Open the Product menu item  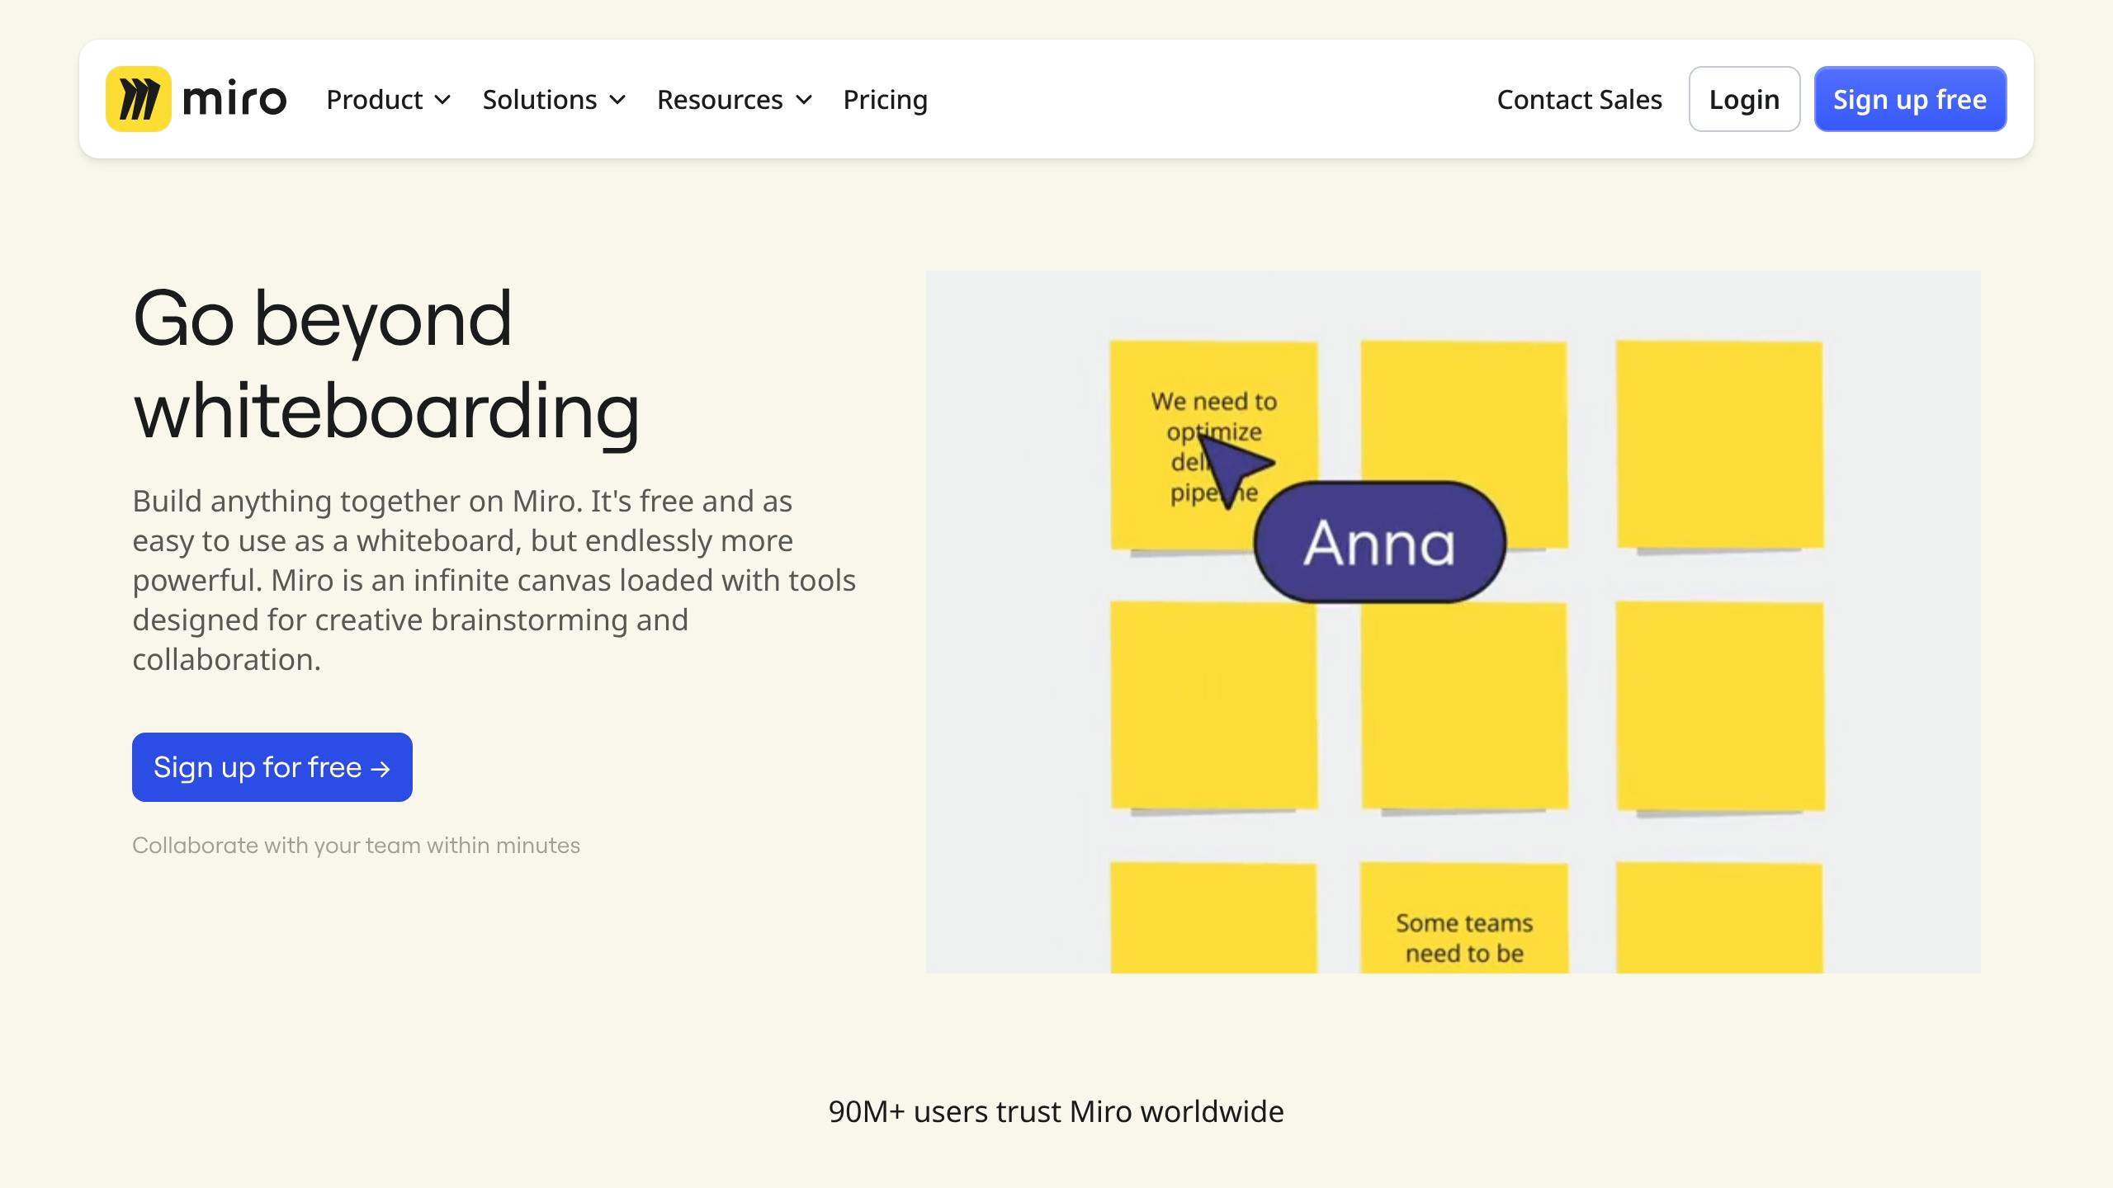[x=374, y=100]
